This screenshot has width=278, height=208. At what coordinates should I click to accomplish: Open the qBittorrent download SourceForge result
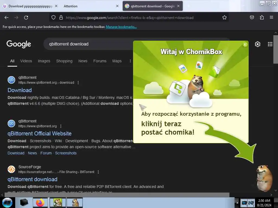point(33,179)
